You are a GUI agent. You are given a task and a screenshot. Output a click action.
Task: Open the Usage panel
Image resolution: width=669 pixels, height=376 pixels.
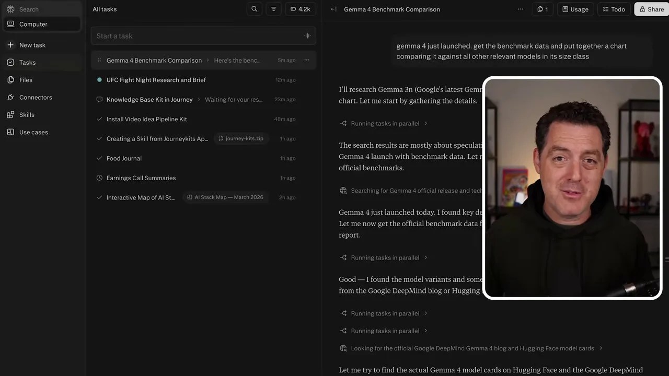pos(575,9)
